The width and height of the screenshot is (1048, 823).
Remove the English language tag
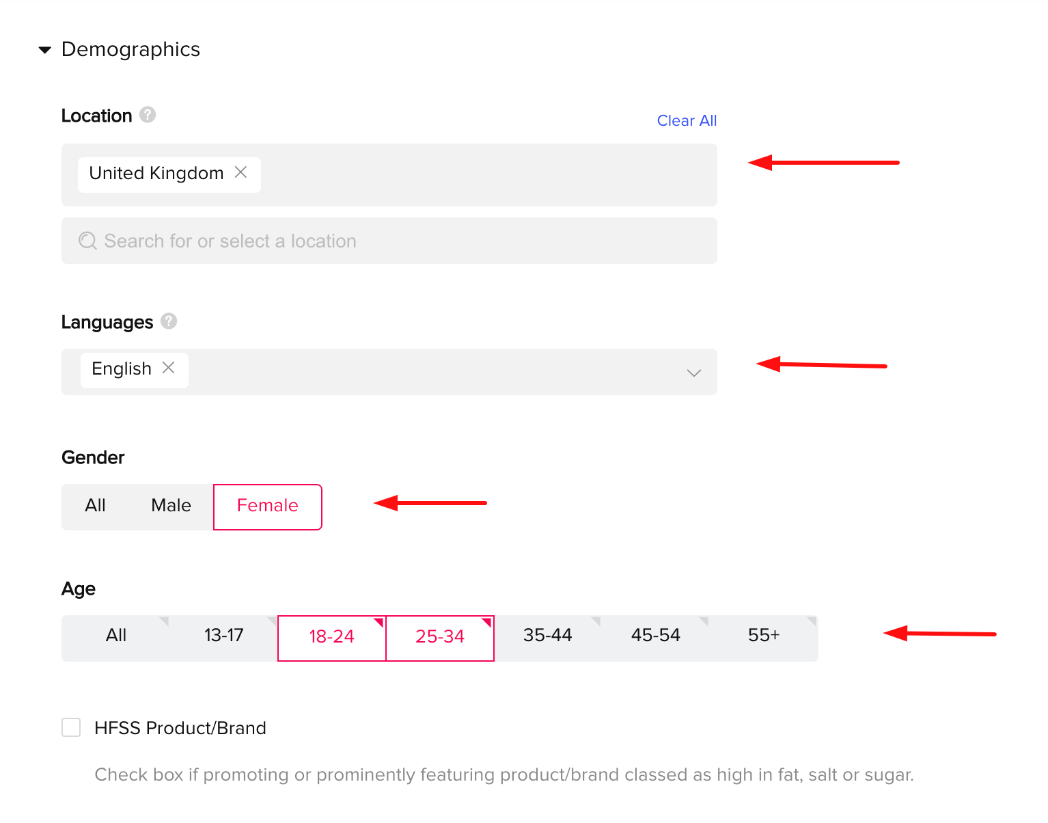pos(168,368)
